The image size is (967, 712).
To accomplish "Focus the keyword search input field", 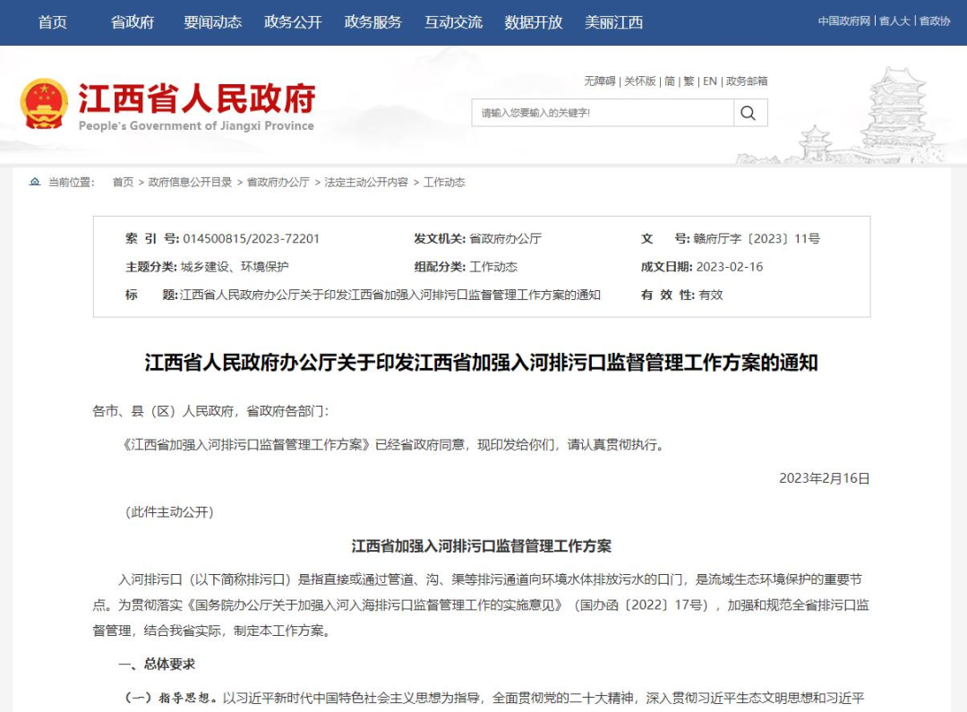I will coord(603,113).
